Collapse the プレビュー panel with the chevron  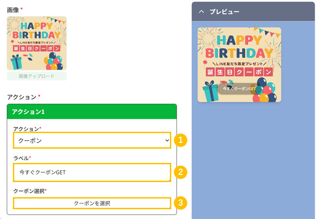201,12
